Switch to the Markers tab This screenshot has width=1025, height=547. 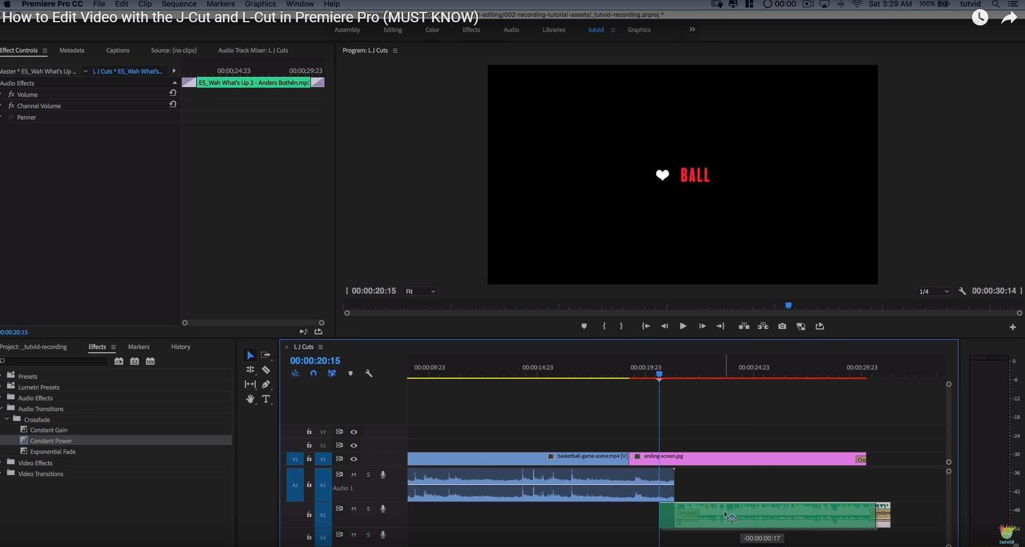tap(138, 347)
